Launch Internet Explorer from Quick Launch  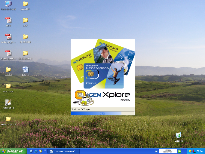[36, 151]
